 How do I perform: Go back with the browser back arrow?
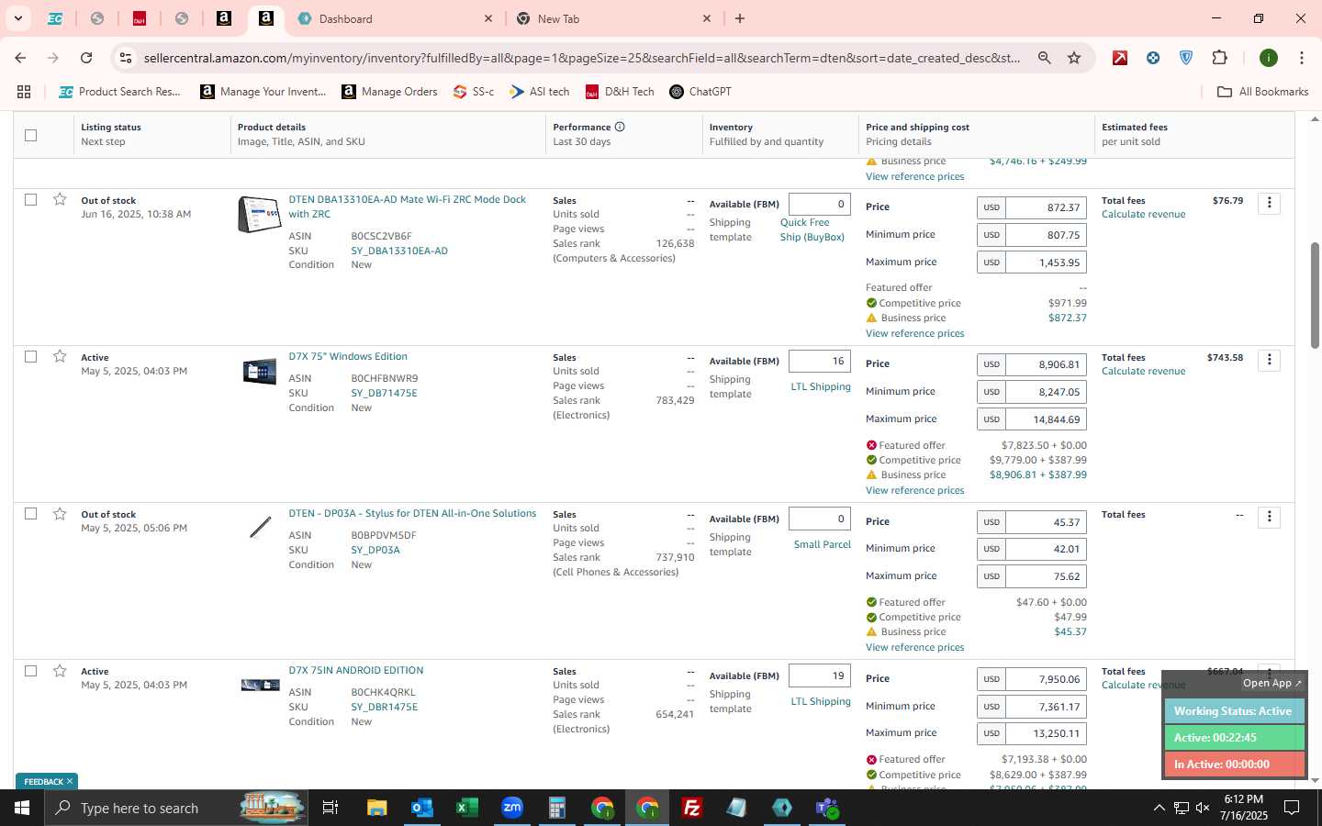[20, 58]
